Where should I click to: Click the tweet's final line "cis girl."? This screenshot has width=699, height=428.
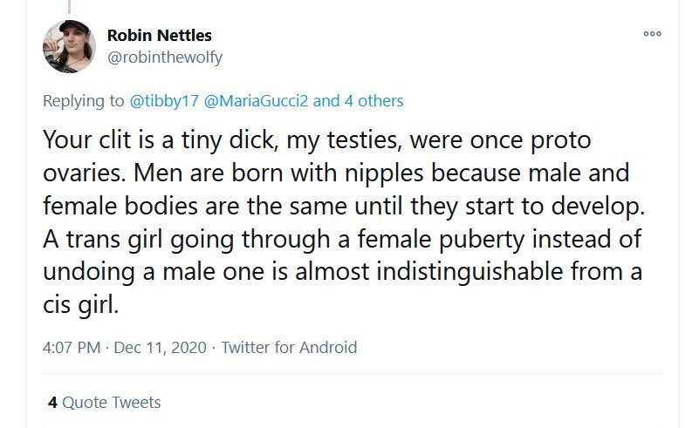pos(80,305)
